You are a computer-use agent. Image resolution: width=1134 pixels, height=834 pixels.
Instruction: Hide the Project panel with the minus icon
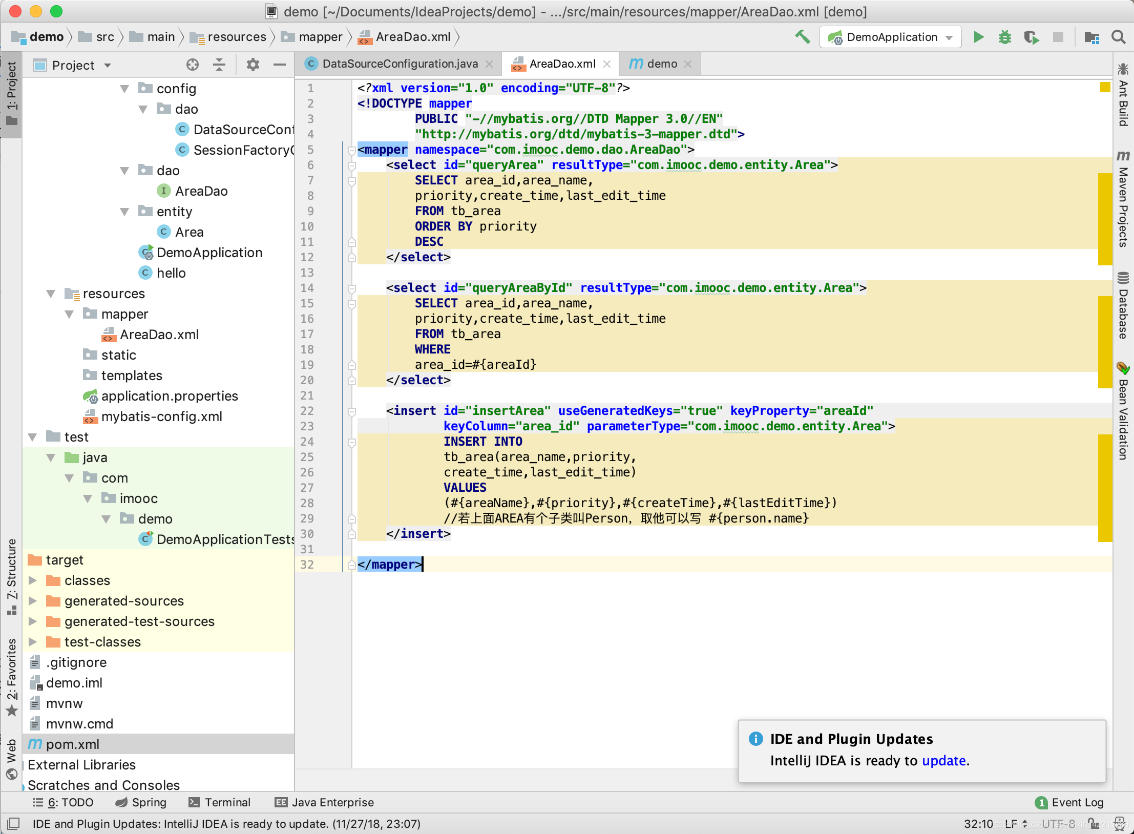click(x=279, y=65)
